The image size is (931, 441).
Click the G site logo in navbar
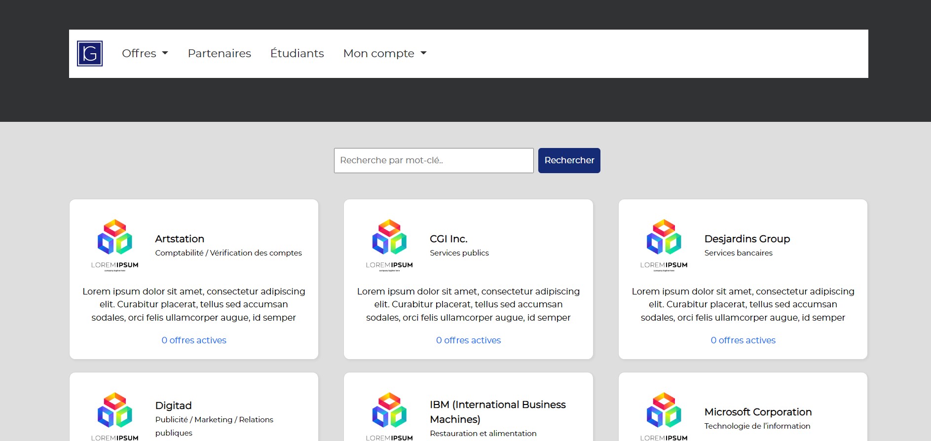[x=90, y=53]
